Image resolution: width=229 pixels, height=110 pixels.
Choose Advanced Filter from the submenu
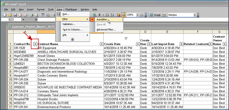click(x=106, y=30)
